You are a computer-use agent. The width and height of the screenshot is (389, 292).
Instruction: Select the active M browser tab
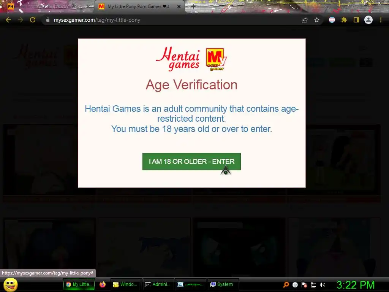pos(139,6)
